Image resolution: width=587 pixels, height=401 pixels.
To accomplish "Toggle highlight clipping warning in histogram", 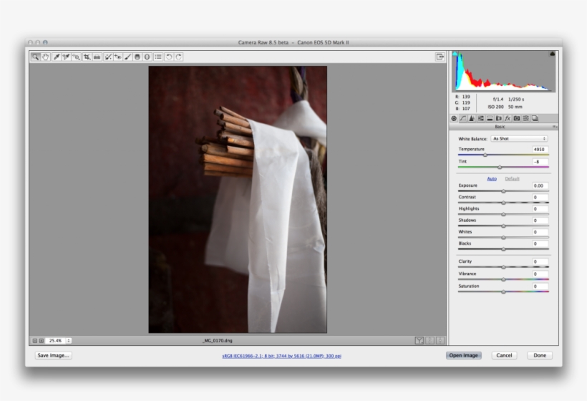I will [x=552, y=54].
